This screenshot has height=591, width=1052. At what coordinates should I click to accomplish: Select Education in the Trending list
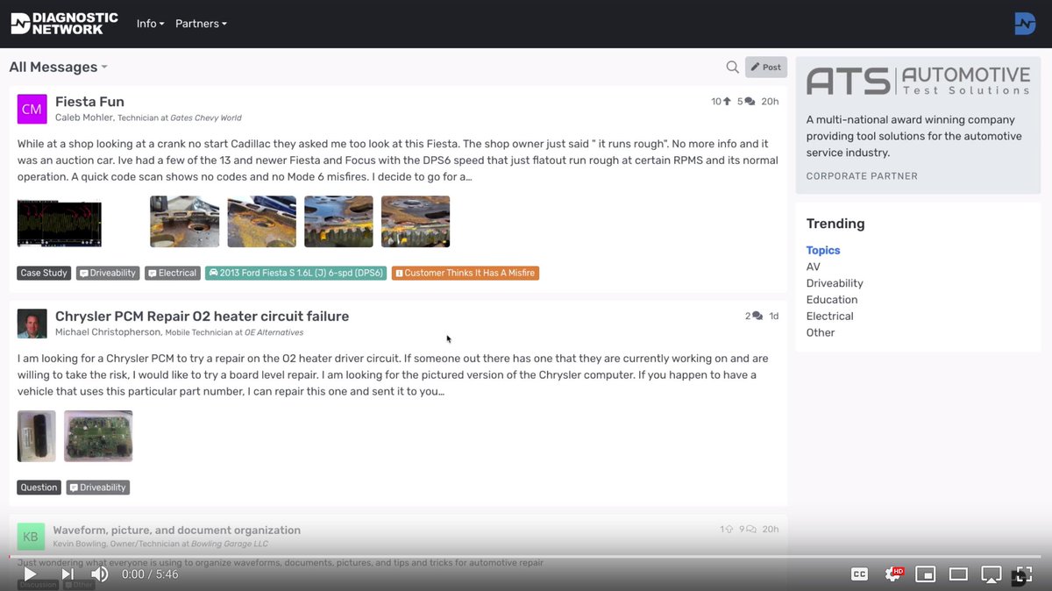click(x=832, y=300)
